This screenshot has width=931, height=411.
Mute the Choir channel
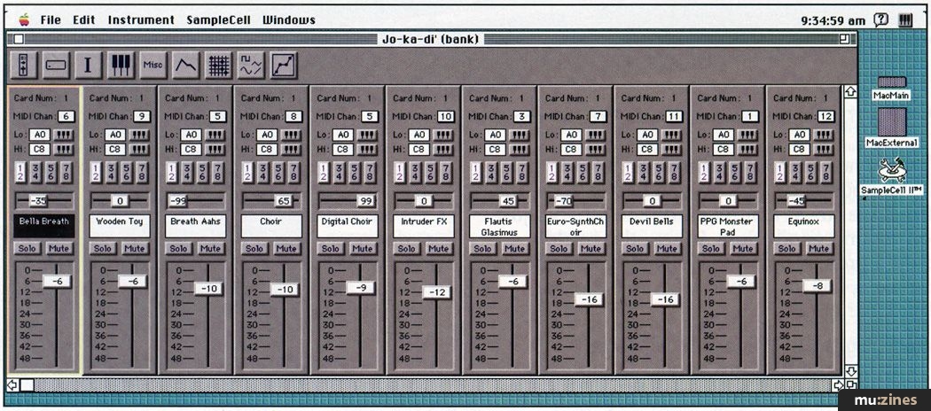coord(286,249)
